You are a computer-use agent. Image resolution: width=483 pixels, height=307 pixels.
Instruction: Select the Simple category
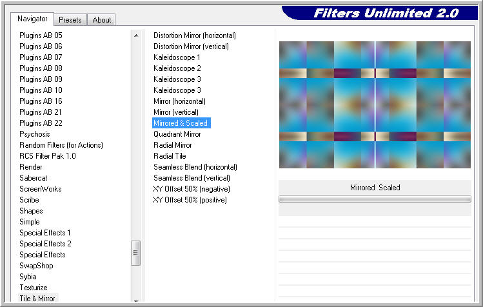[x=29, y=222]
